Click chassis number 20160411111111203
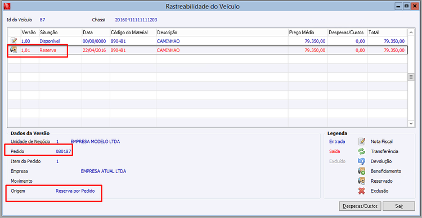This screenshot has width=422, height=218. pyautogui.click(x=136, y=20)
